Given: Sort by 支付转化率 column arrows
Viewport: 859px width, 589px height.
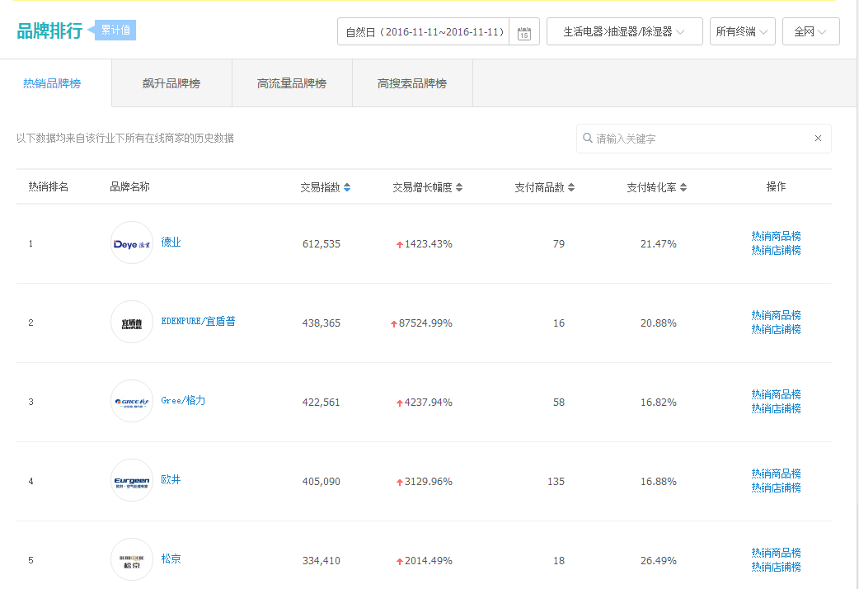Looking at the screenshot, I should pyautogui.click(x=683, y=188).
